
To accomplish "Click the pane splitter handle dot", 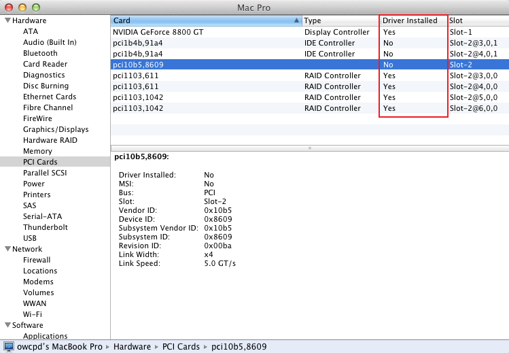I will click(310, 148).
